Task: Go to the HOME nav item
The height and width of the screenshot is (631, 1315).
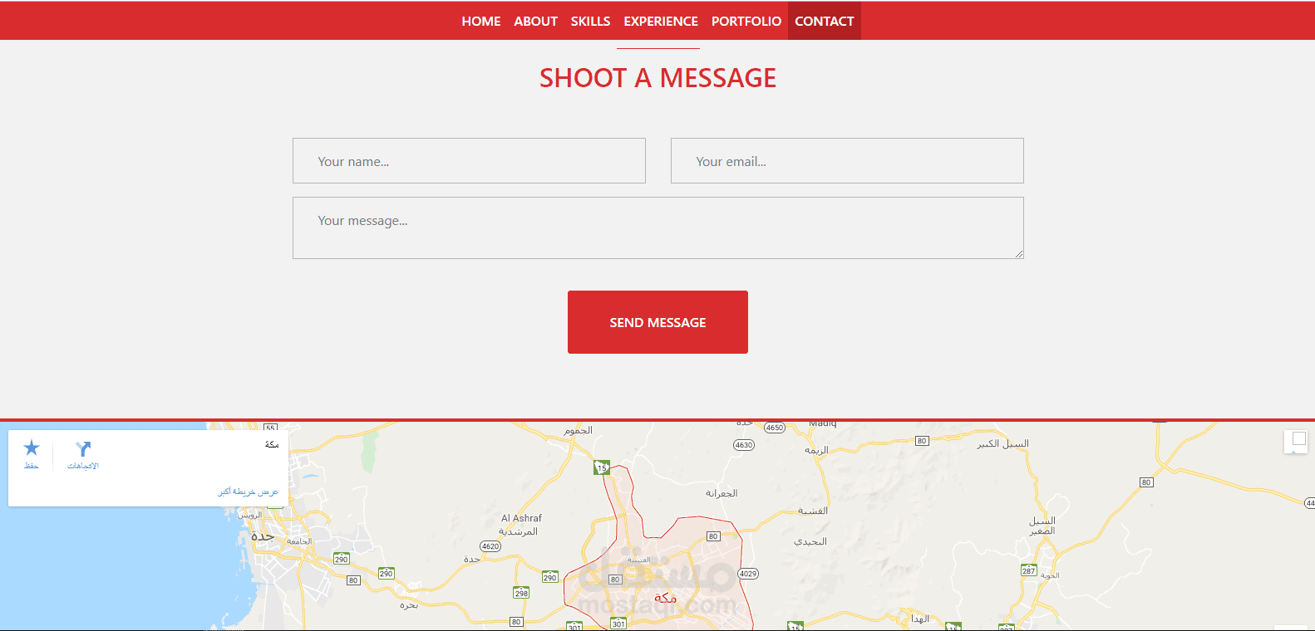Action: pos(481,21)
